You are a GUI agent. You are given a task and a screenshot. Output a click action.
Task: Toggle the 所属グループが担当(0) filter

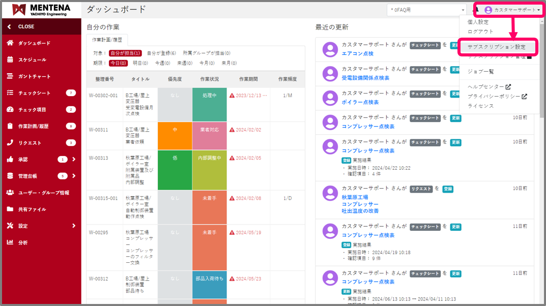206,53
